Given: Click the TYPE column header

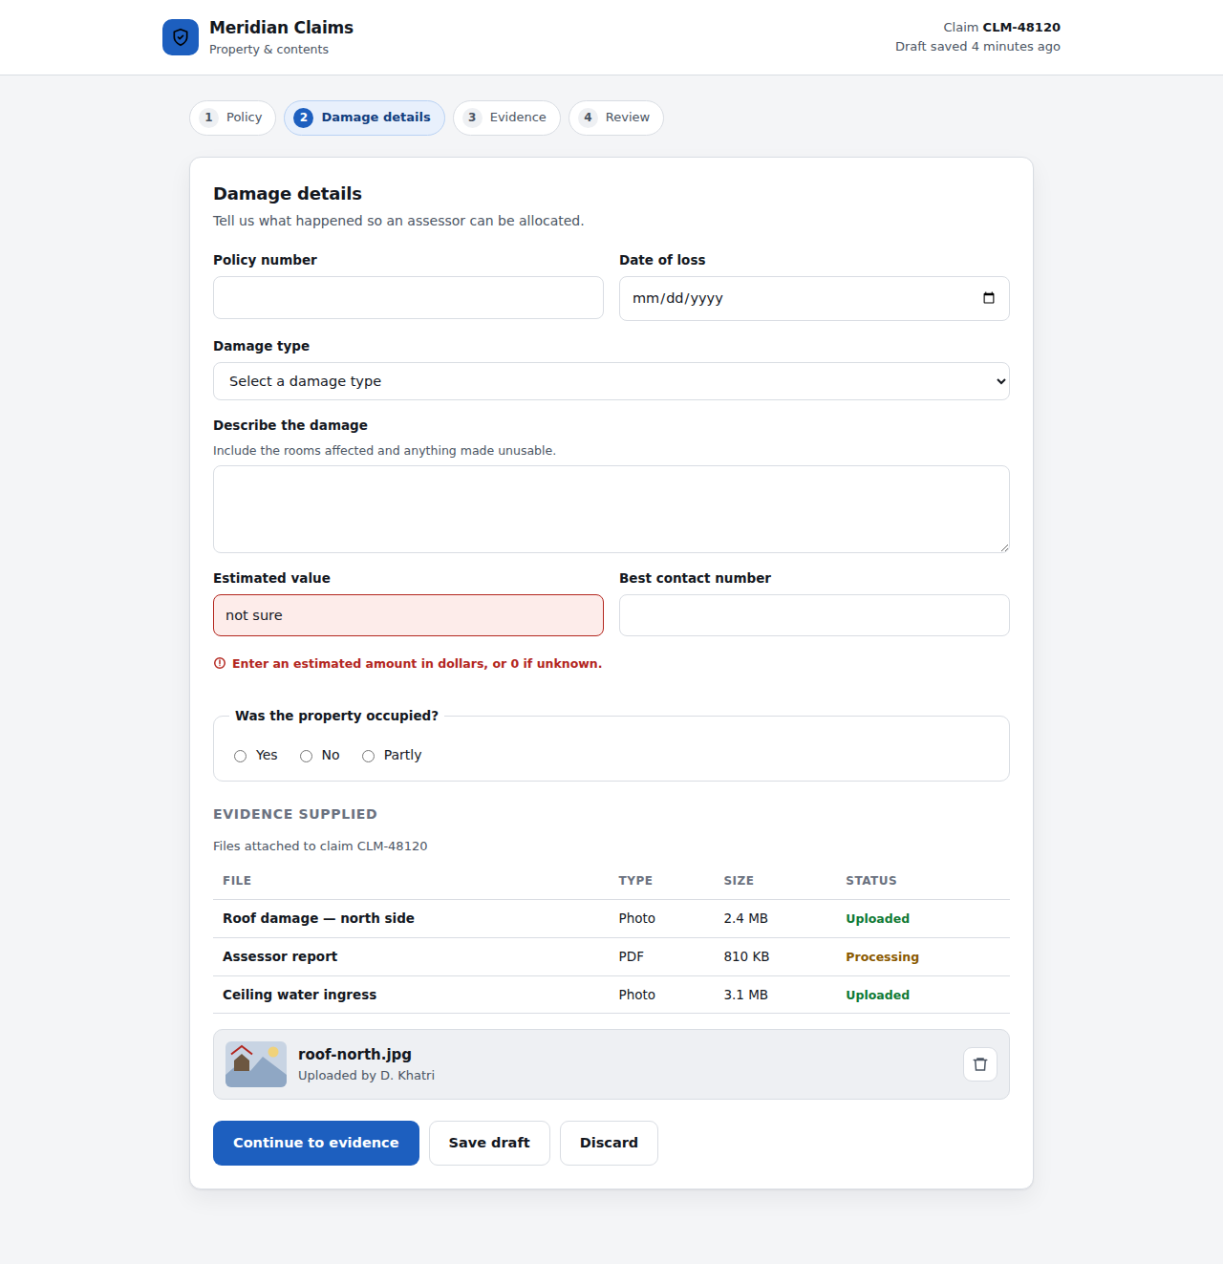Looking at the screenshot, I should (635, 881).
